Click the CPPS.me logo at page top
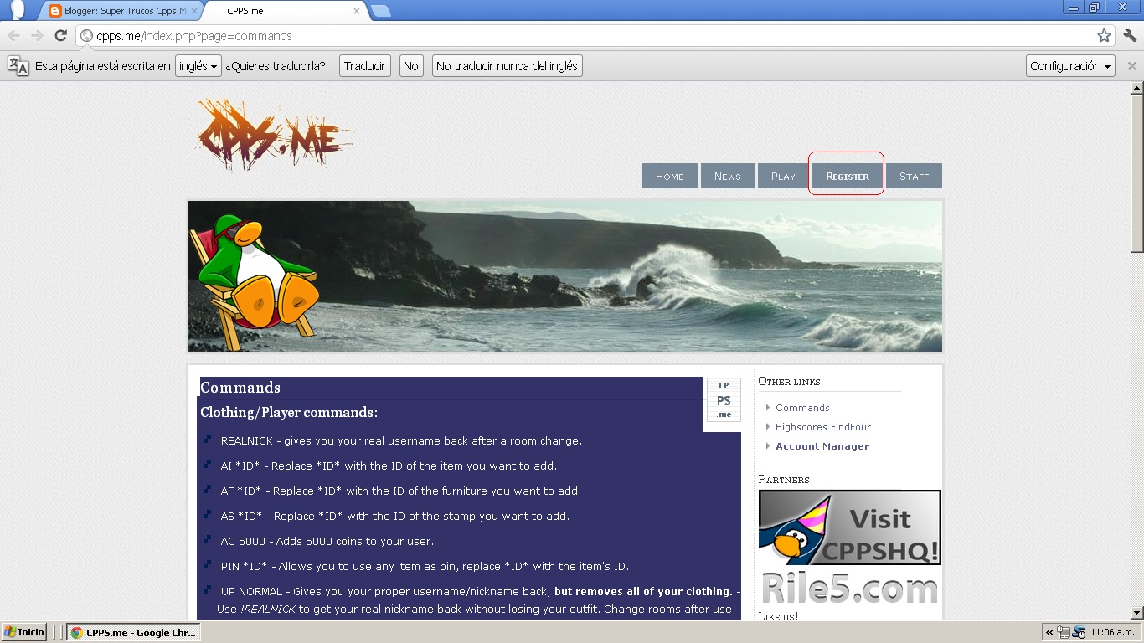This screenshot has width=1144, height=643. (275, 134)
